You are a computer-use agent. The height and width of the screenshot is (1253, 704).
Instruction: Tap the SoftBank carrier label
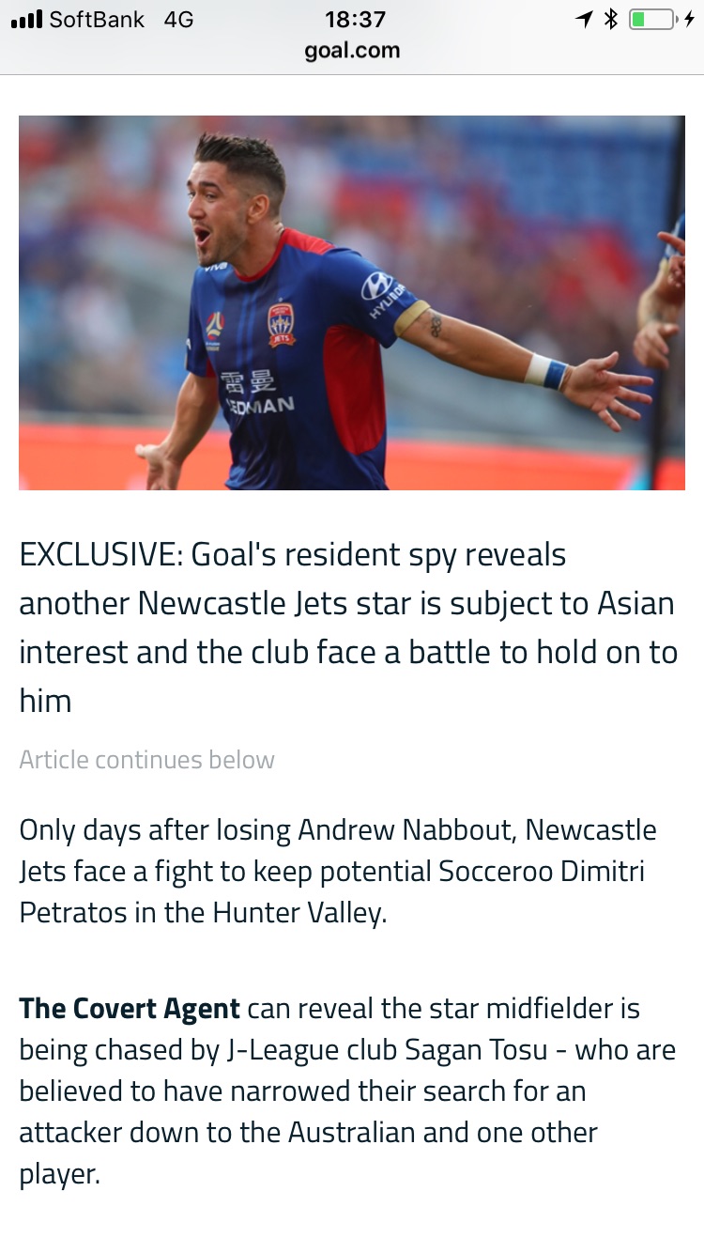click(97, 19)
